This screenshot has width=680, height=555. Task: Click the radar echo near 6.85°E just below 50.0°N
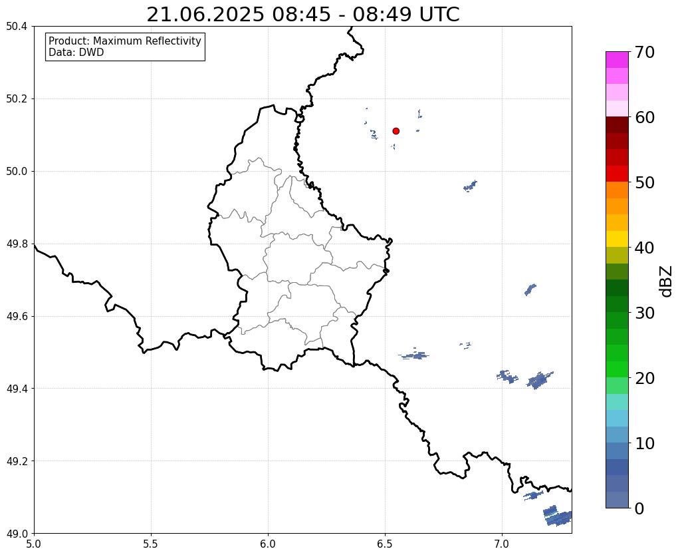(x=470, y=186)
